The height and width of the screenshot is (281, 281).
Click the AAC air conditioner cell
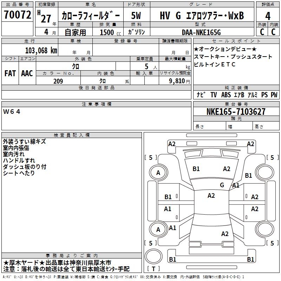[x=27, y=73]
